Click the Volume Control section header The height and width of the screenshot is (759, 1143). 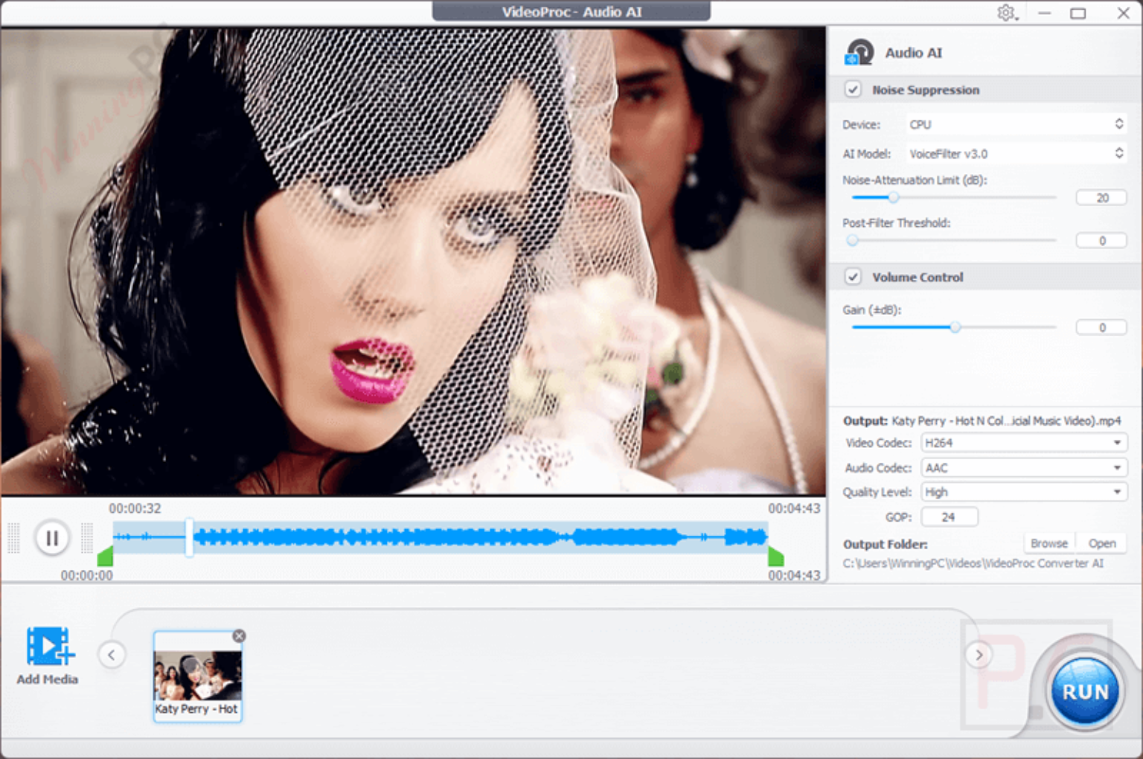986,277
